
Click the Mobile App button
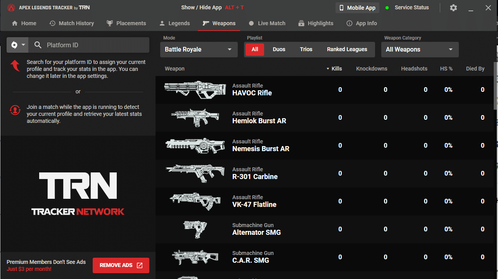tap(357, 8)
